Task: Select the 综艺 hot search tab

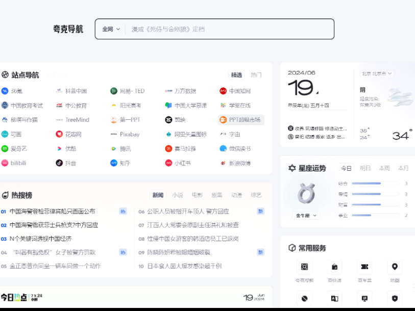Action: click(256, 195)
